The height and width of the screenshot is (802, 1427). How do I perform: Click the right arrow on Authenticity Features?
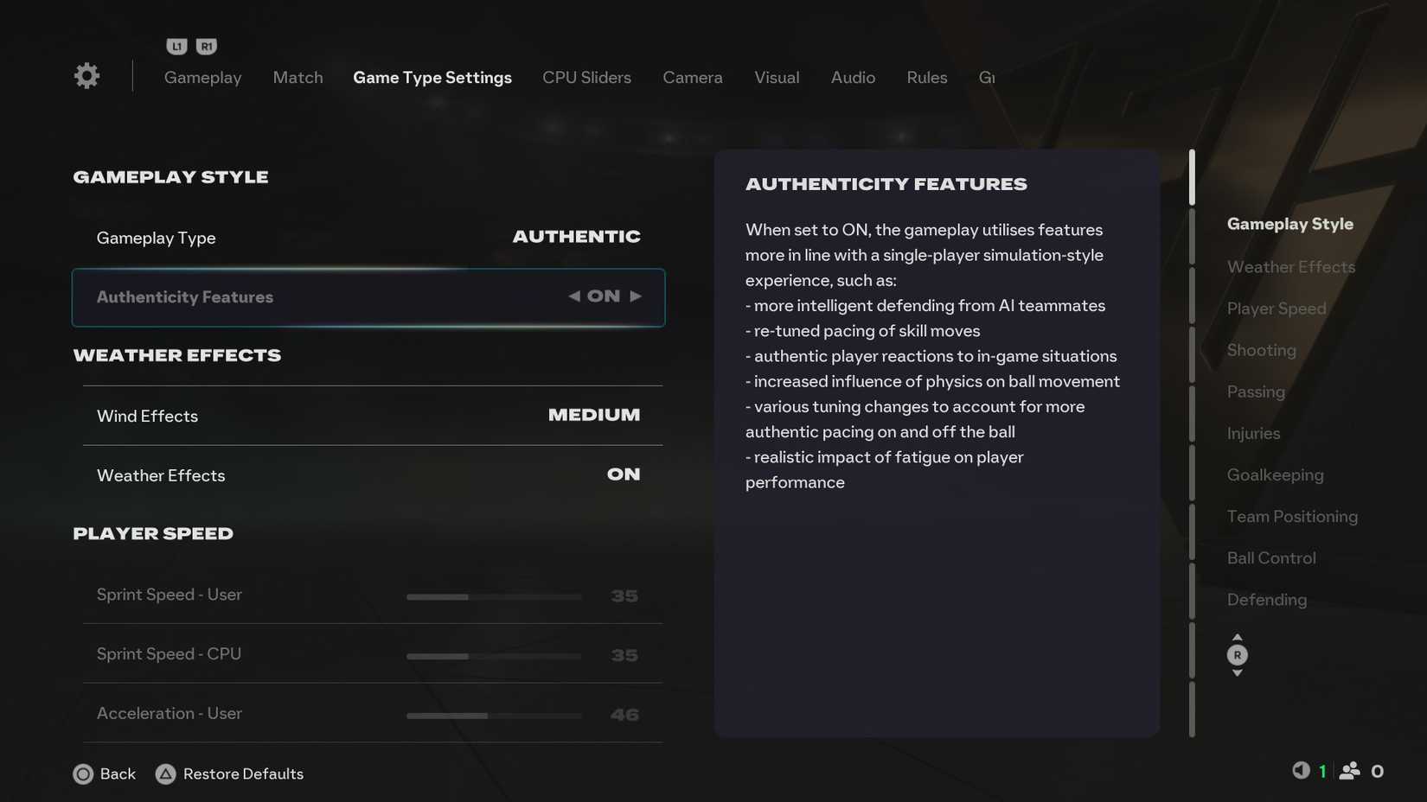point(637,296)
